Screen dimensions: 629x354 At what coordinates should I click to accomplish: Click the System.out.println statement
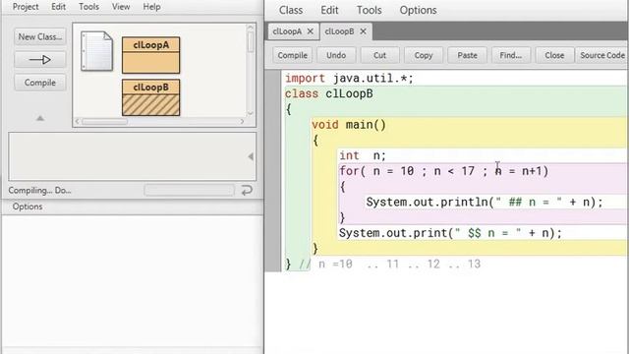[x=485, y=202]
